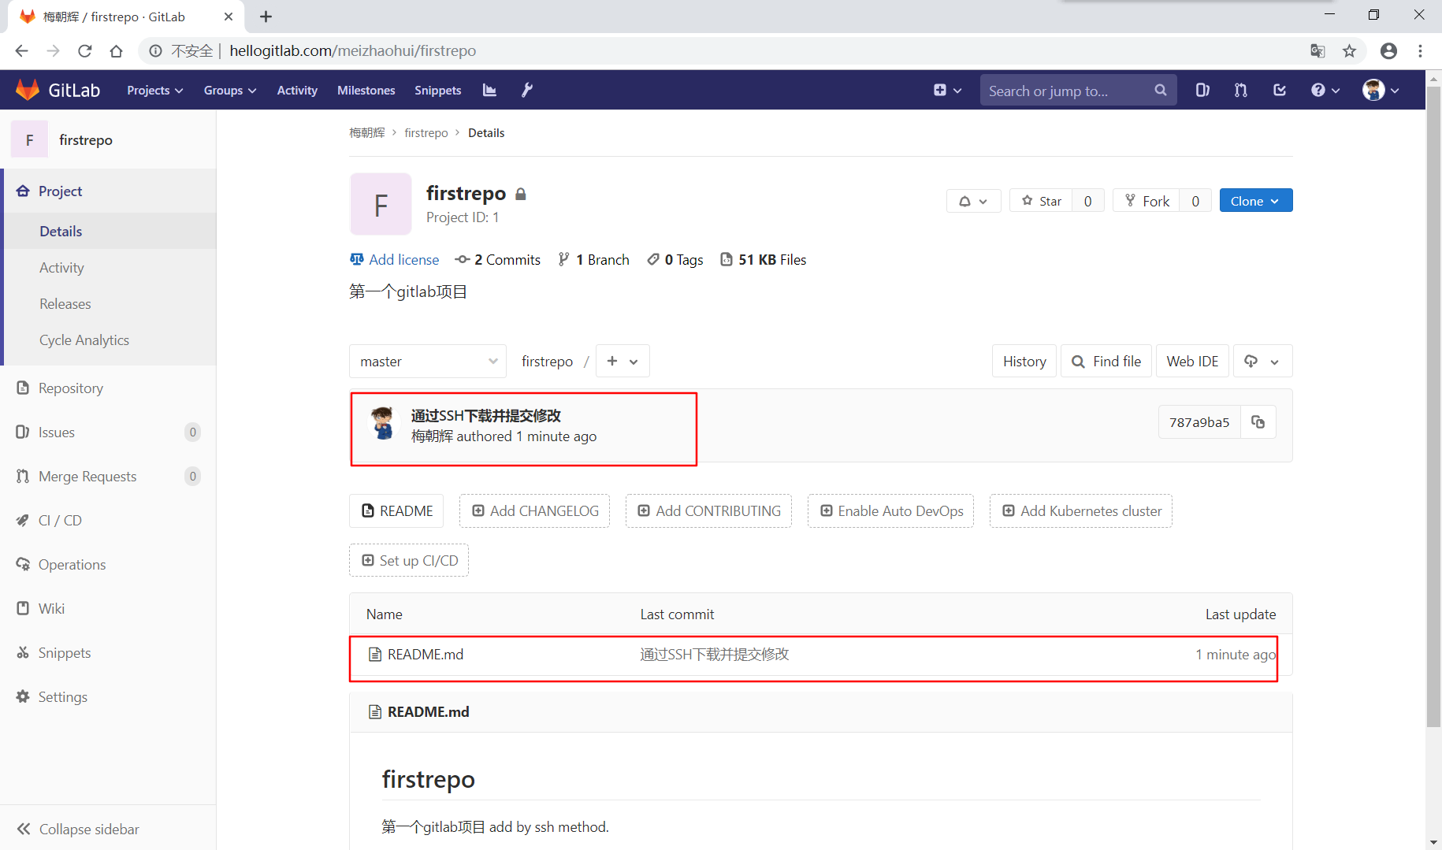The height and width of the screenshot is (850, 1442).
Task: Click the README button
Action: coord(396,510)
